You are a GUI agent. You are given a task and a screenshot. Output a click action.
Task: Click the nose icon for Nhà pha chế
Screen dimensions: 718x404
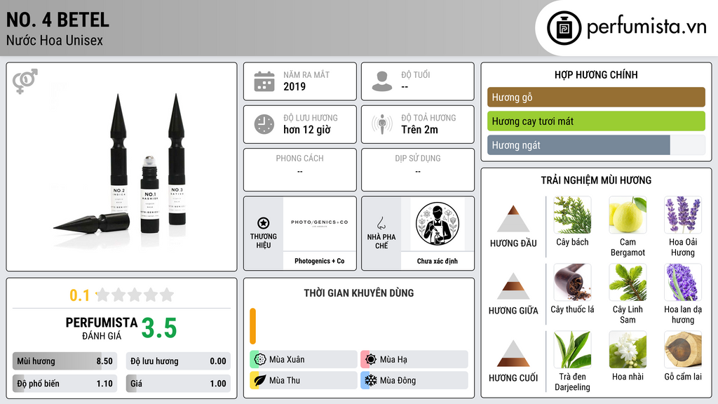click(x=381, y=223)
